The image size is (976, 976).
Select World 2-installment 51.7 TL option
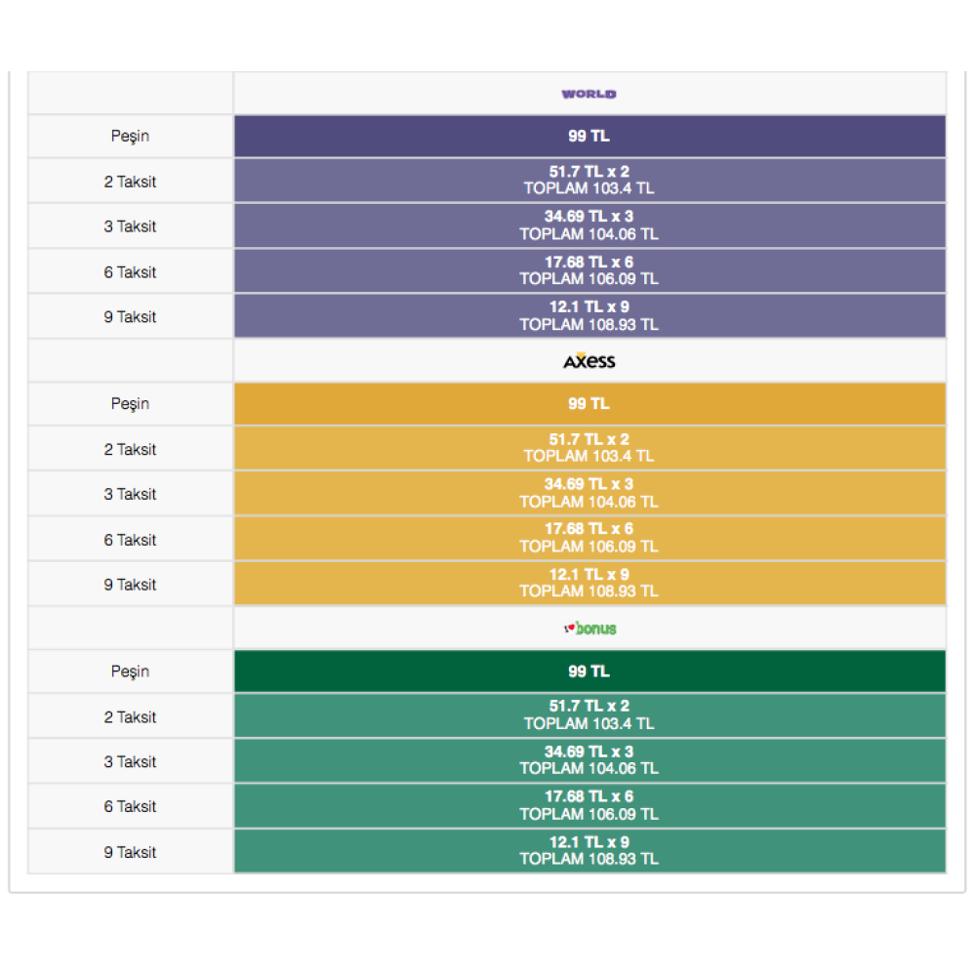(589, 181)
